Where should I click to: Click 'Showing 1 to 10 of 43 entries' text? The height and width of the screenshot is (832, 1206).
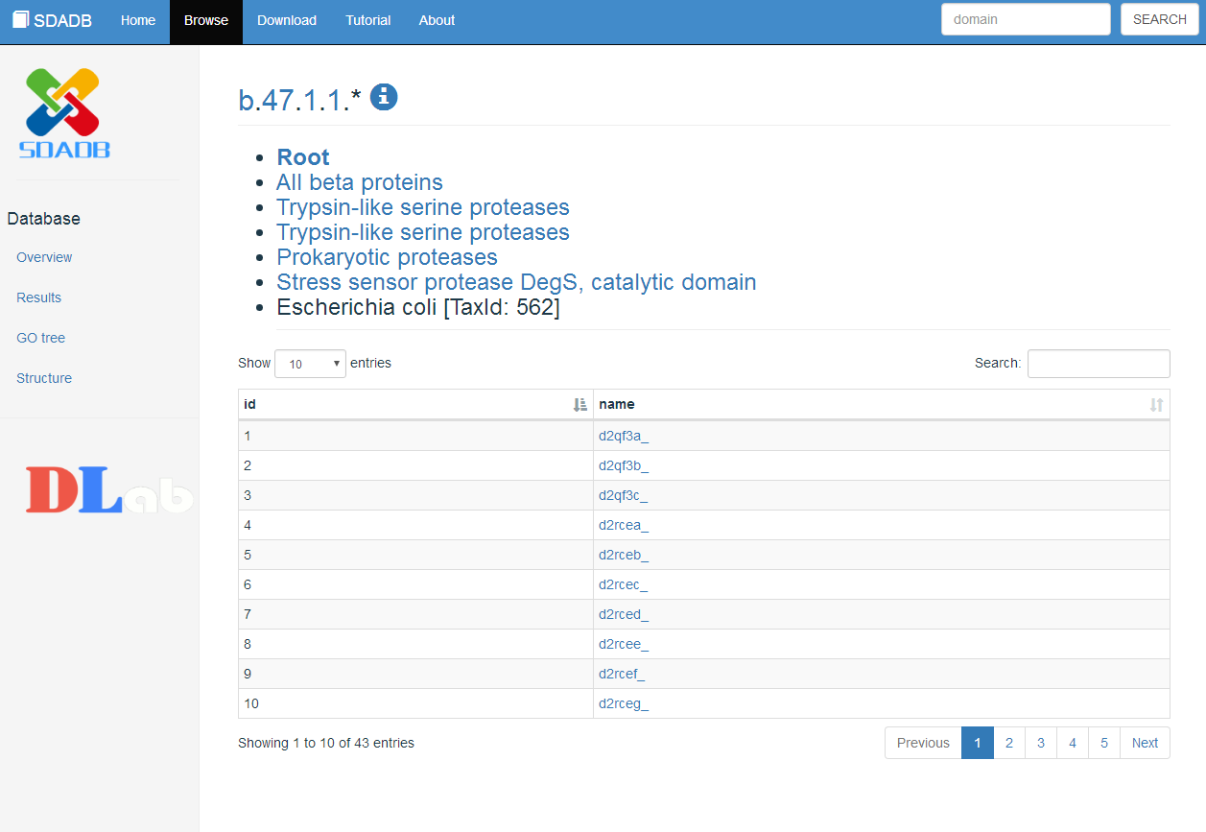pyautogui.click(x=326, y=743)
